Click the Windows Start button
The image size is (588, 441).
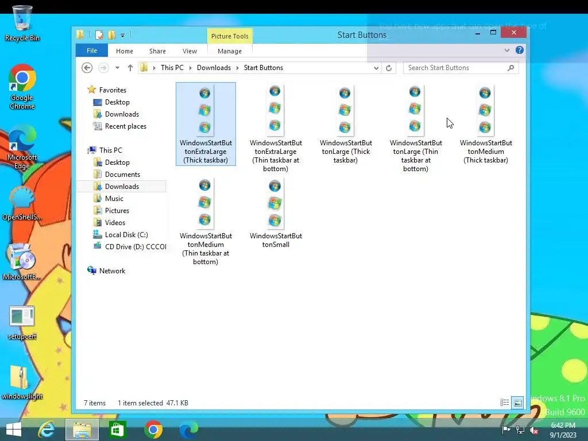click(14, 430)
